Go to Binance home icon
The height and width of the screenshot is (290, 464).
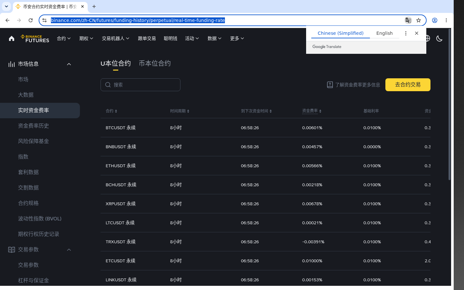click(12, 38)
